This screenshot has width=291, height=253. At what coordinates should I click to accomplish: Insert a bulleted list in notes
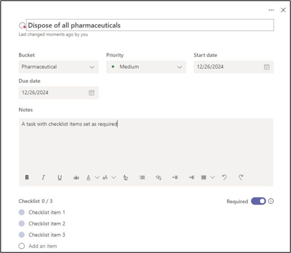click(142, 177)
